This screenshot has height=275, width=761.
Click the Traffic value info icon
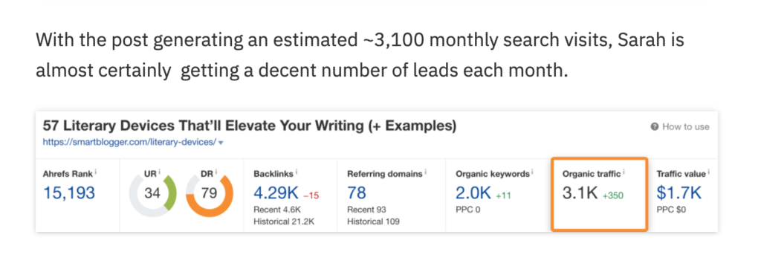click(x=708, y=172)
